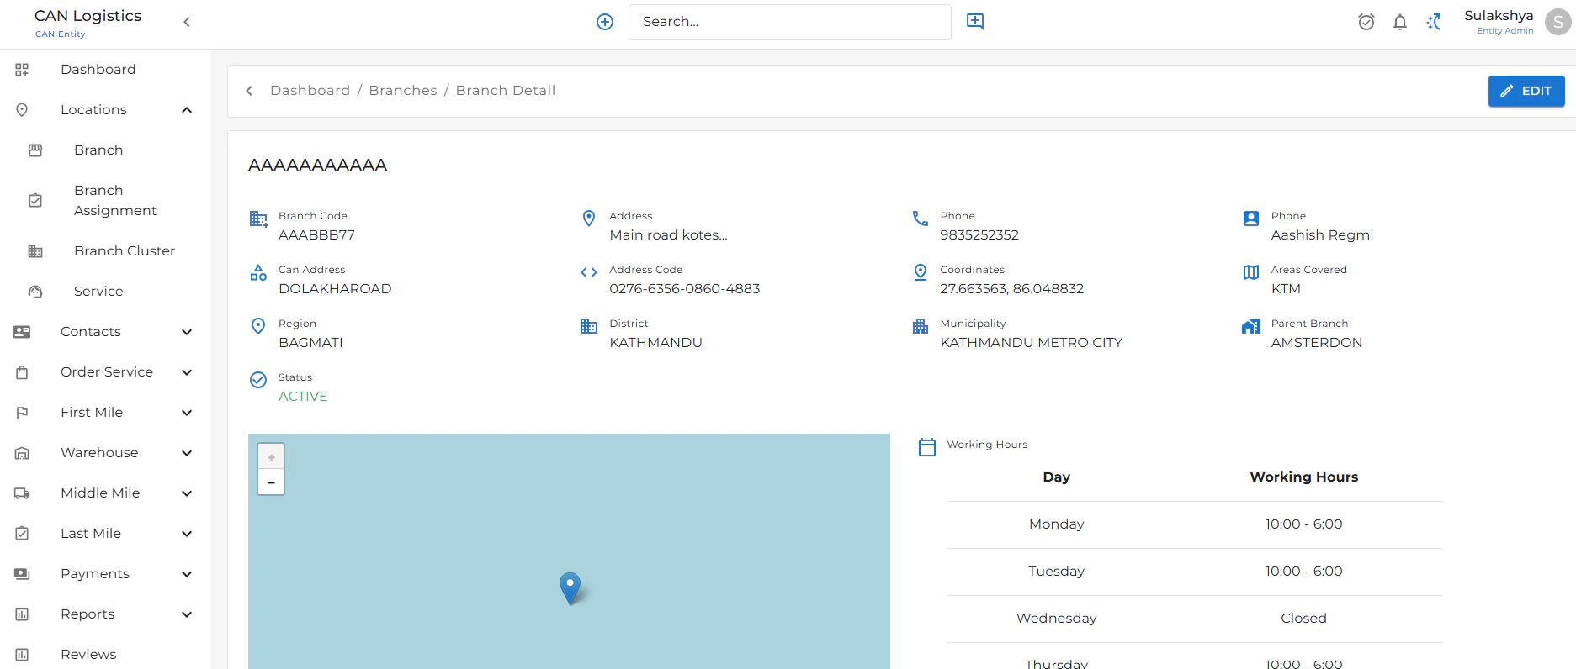
Task: Click the Wednesday Closed hours cell
Action: pos(1303,619)
